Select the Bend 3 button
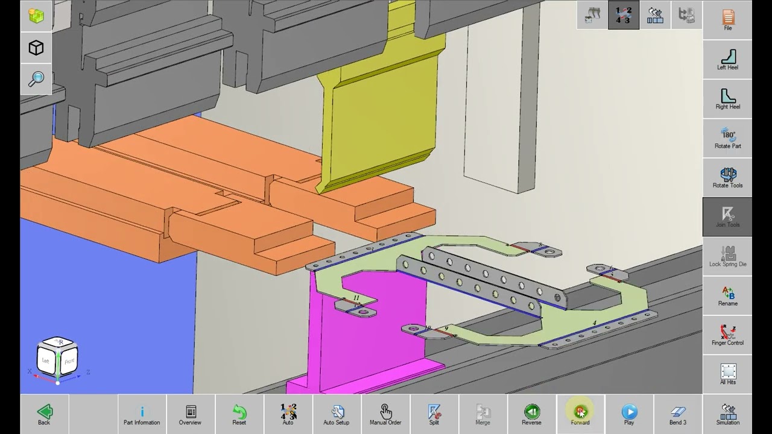This screenshot has width=772, height=434. (x=678, y=414)
